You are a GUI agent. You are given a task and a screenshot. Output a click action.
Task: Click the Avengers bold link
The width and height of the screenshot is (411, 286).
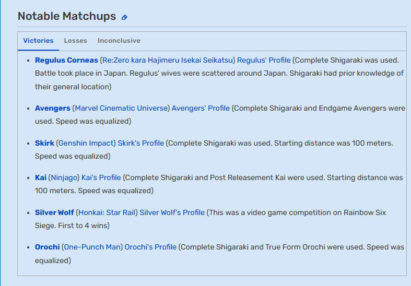tap(53, 108)
